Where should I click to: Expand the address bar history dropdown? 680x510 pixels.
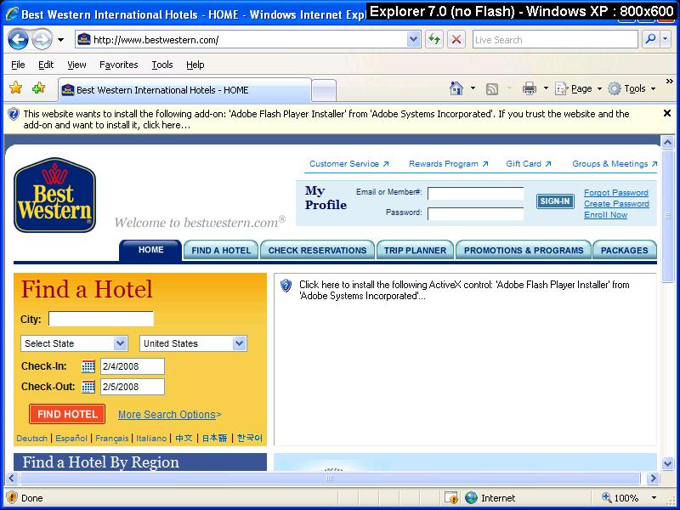[414, 40]
